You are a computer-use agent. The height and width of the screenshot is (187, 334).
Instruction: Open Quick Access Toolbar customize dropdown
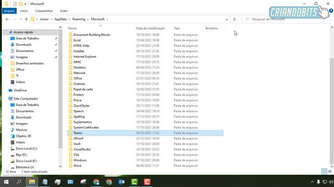[26, 4]
